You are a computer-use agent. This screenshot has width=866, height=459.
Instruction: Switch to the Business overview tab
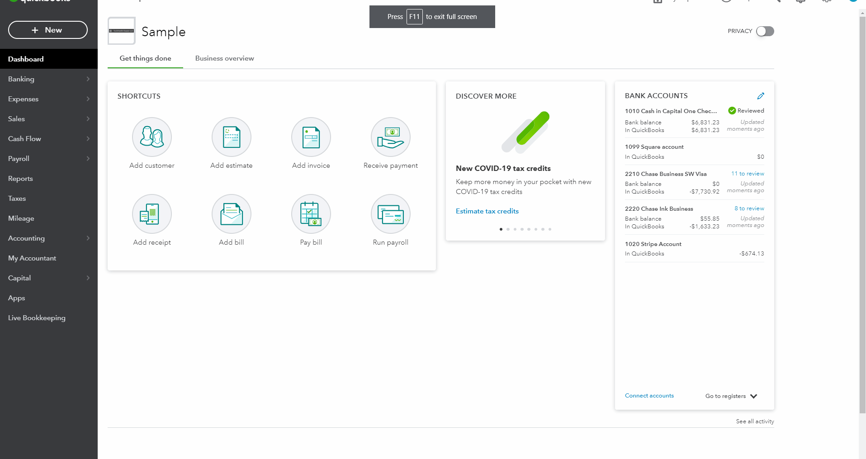225,58
